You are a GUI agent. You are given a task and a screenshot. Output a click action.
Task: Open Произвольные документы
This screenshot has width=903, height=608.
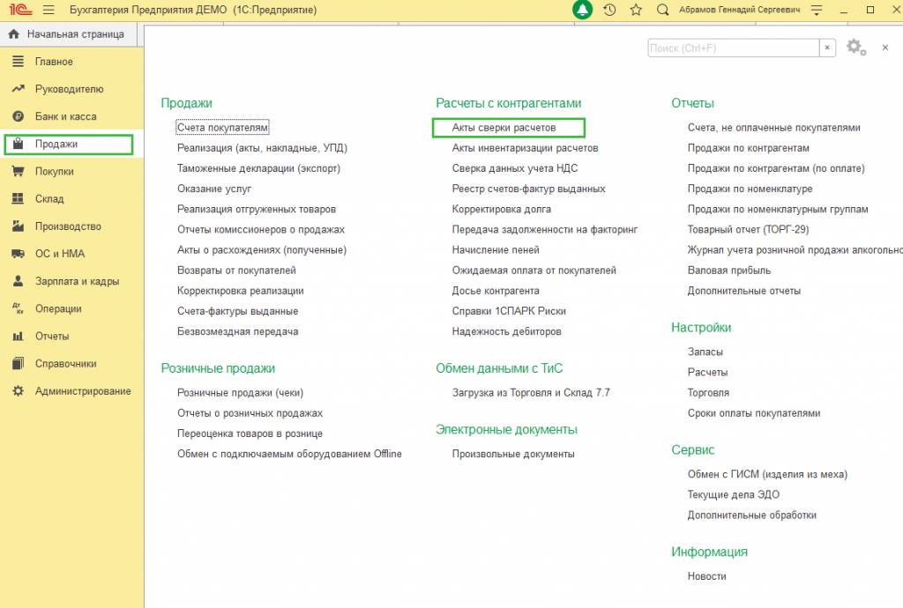click(x=513, y=454)
